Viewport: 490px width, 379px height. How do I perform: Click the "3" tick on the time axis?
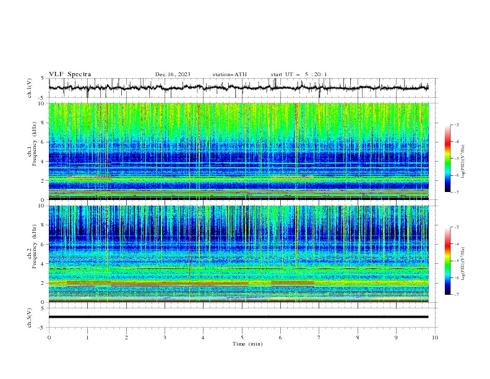(x=165, y=338)
